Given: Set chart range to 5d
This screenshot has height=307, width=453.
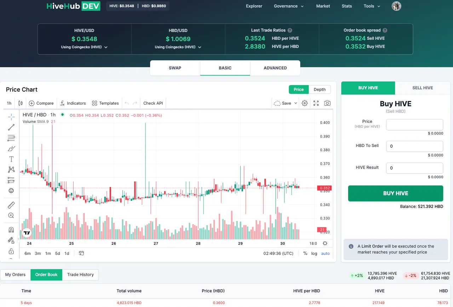Looking at the screenshot, I should click(x=57, y=253).
